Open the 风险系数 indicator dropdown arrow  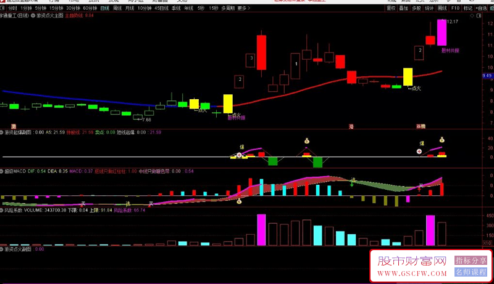click(x=2, y=210)
